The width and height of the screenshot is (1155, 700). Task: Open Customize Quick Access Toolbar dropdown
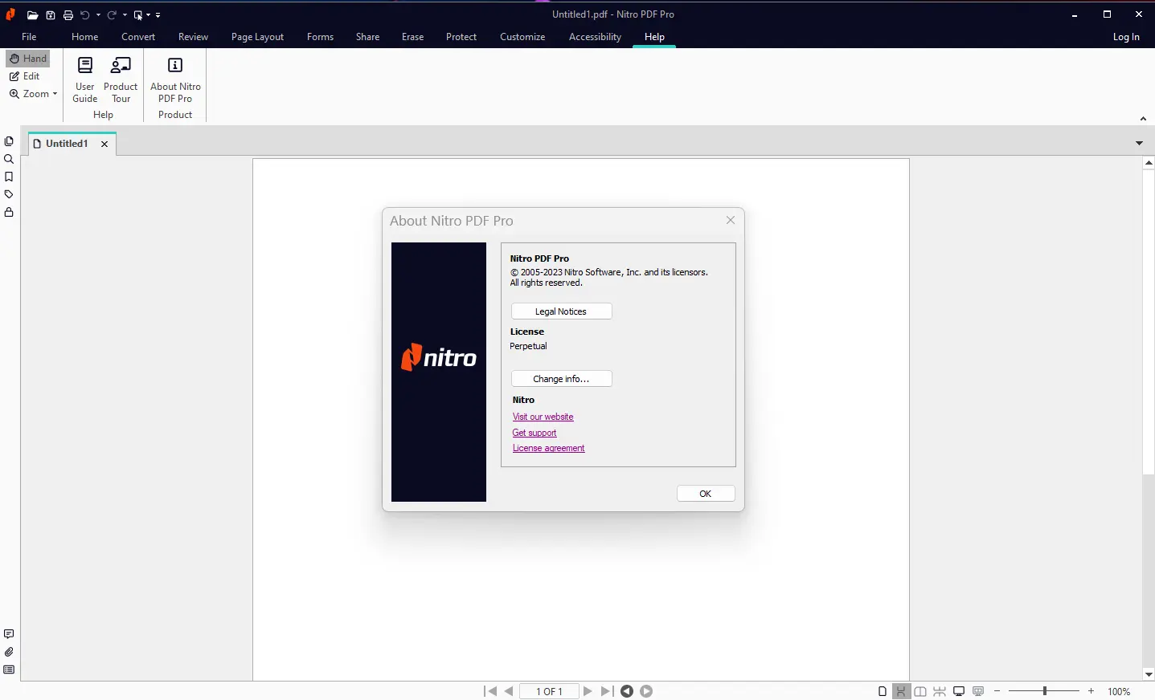(158, 15)
